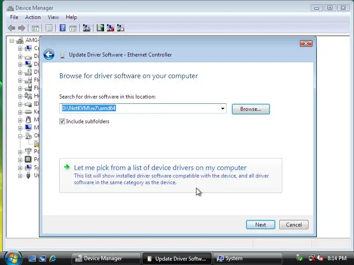This screenshot has width=354, height=265.
Task: Expand the IDE (ID) controllers tree node
Action: [20, 104]
